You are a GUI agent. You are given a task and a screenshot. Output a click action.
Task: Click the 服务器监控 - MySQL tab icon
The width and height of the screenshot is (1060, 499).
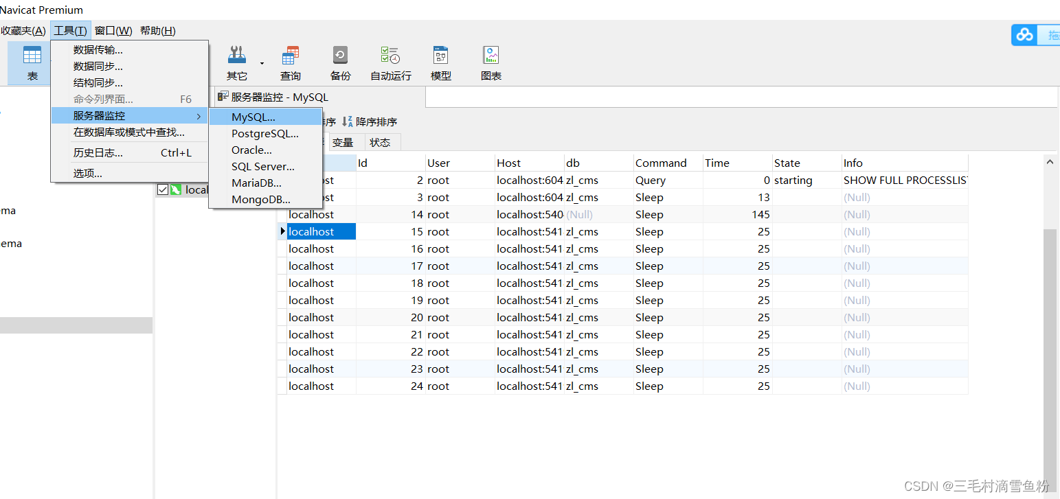pos(223,97)
